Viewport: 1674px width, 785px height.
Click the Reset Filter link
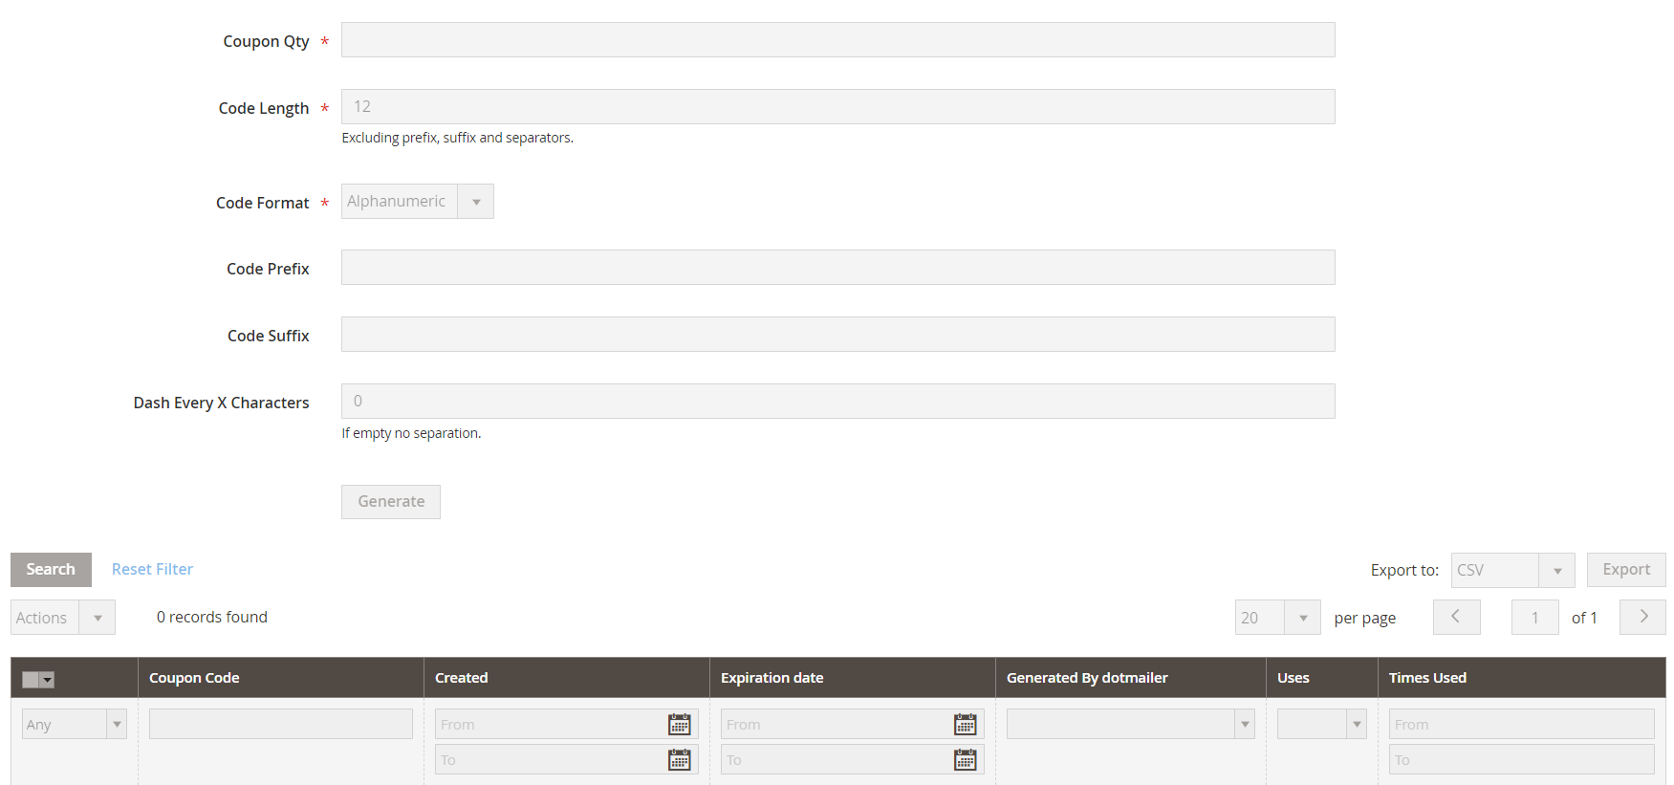[152, 570]
